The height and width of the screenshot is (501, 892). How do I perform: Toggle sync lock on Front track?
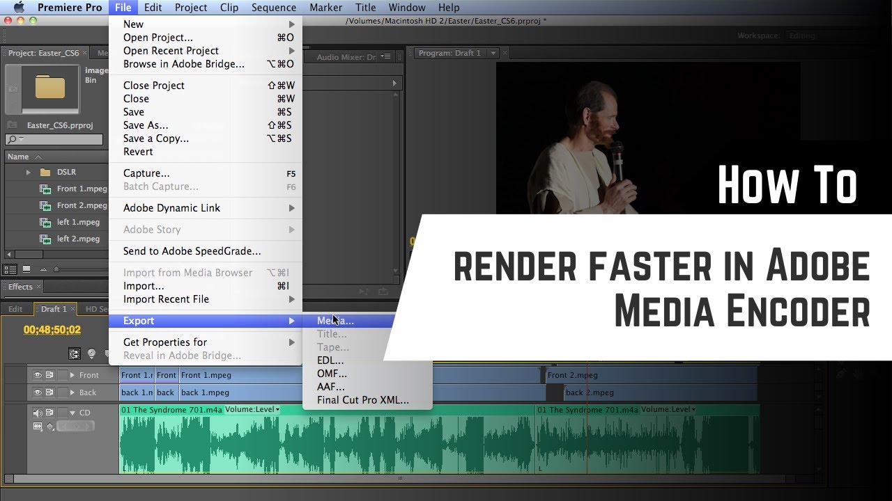[x=49, y=375]
